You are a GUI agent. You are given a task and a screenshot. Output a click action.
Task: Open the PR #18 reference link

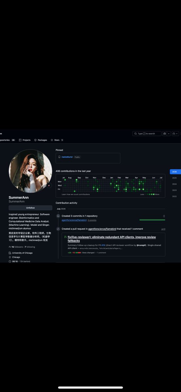coord(103,245)
